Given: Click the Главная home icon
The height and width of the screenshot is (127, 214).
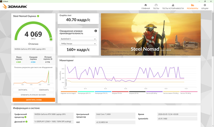Looking at the screenshot, I should coord(146,5).
